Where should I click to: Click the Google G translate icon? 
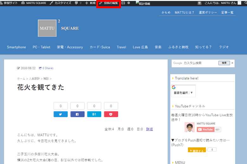(x=174, y=87)
